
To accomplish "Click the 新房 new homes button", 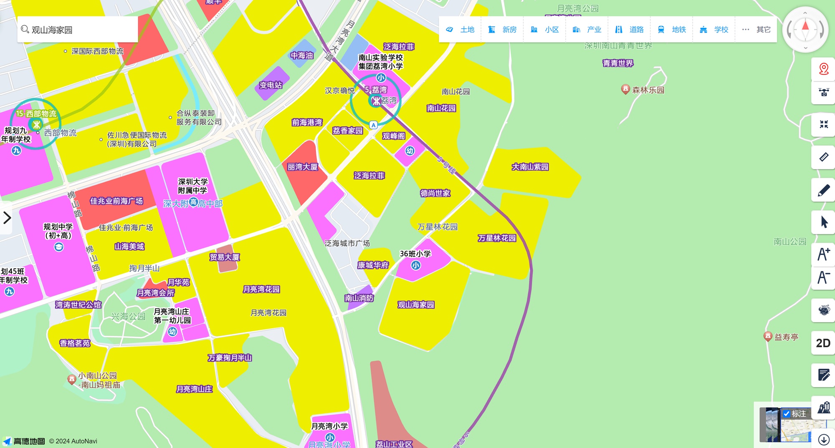I will [502, 30].
